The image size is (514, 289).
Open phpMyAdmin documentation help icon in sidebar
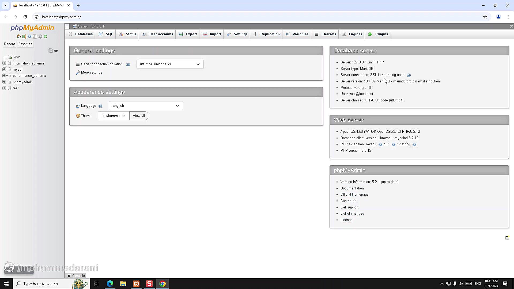pos(29,37)
